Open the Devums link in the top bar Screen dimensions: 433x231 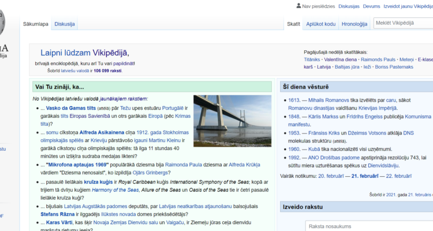pyautogui.click(x=371, y=6)
